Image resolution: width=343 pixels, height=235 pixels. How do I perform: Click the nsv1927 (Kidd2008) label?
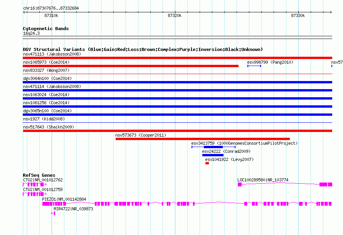[x=44, y=119]
